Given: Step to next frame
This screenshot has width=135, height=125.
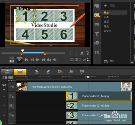Looking at the screenshot, I should [x=38, y=60].
